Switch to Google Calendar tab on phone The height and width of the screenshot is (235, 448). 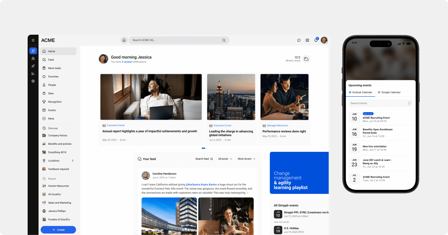[389, 93]
